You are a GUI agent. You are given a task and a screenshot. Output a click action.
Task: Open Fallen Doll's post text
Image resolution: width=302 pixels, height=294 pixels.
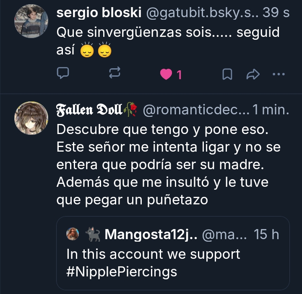click(x=168, y=165)
